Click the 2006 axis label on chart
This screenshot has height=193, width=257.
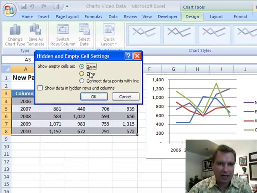tap(176, 150)
